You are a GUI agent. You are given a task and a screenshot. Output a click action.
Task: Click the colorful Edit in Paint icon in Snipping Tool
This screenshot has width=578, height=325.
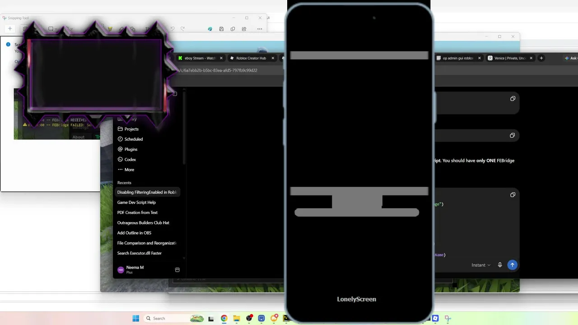210,29
